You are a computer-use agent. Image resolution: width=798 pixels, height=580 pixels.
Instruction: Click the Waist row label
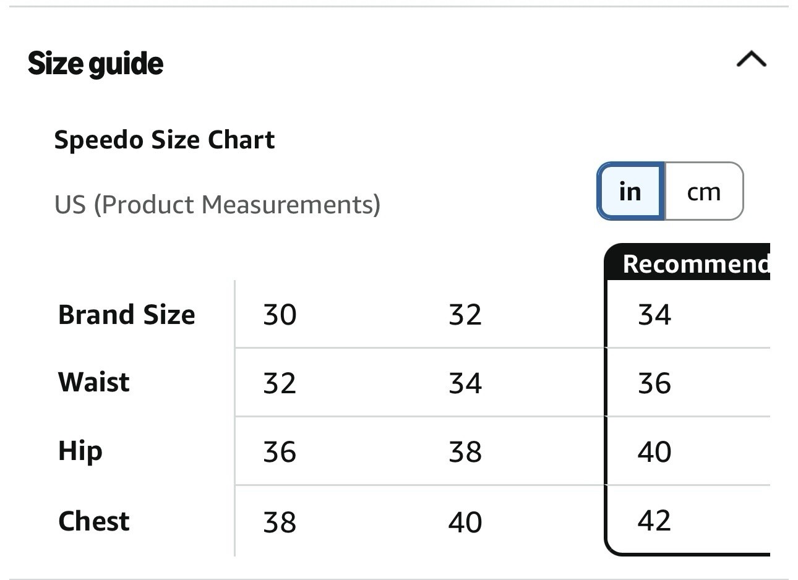[x=94, y=382]
